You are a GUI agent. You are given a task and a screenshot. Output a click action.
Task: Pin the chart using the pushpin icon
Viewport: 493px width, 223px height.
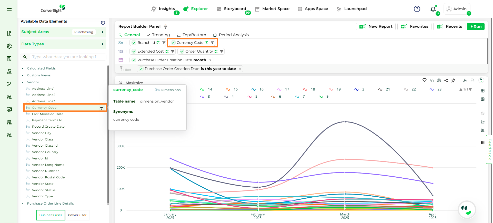coord(453,80)
